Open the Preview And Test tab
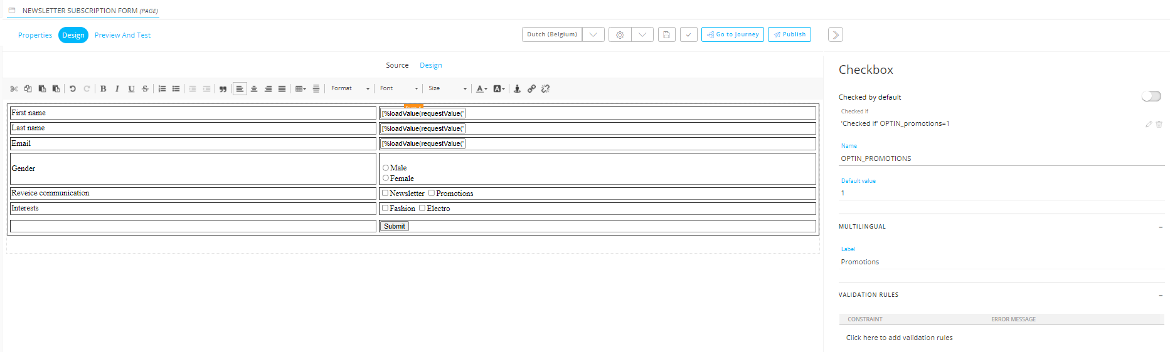 [122, 35]
